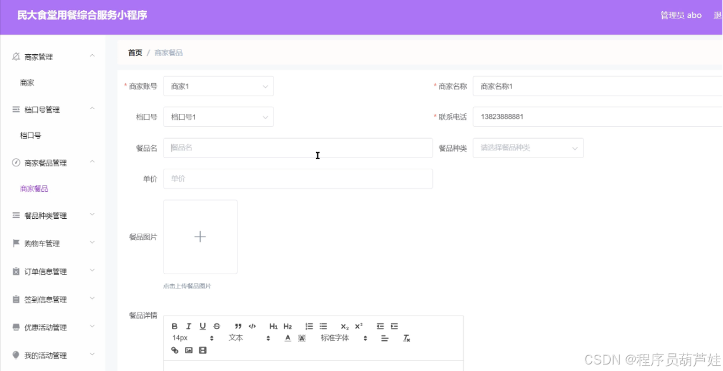Click the plus icon to upload 餐品图片
This screenshot has width=723, height=371.
[x=200, y=237]
